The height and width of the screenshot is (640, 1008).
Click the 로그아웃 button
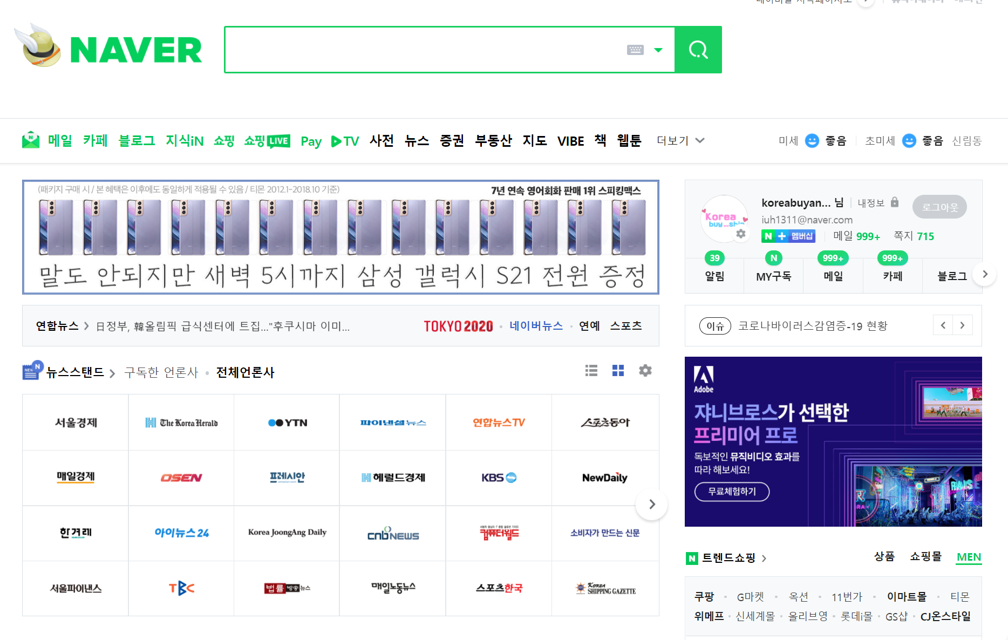[x=939, y=207]
